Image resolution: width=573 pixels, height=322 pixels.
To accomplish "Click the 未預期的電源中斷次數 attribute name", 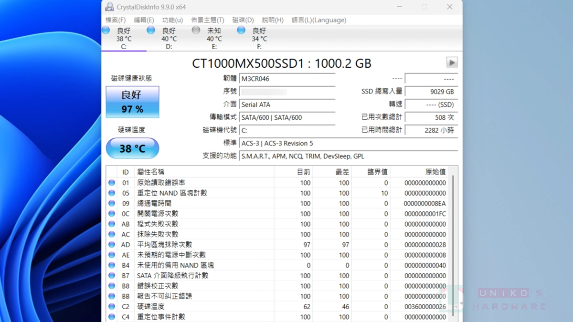I will coord(172,255).
